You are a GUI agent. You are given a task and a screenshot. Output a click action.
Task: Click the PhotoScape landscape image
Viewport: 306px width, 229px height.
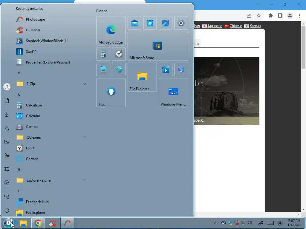(227, 91)
